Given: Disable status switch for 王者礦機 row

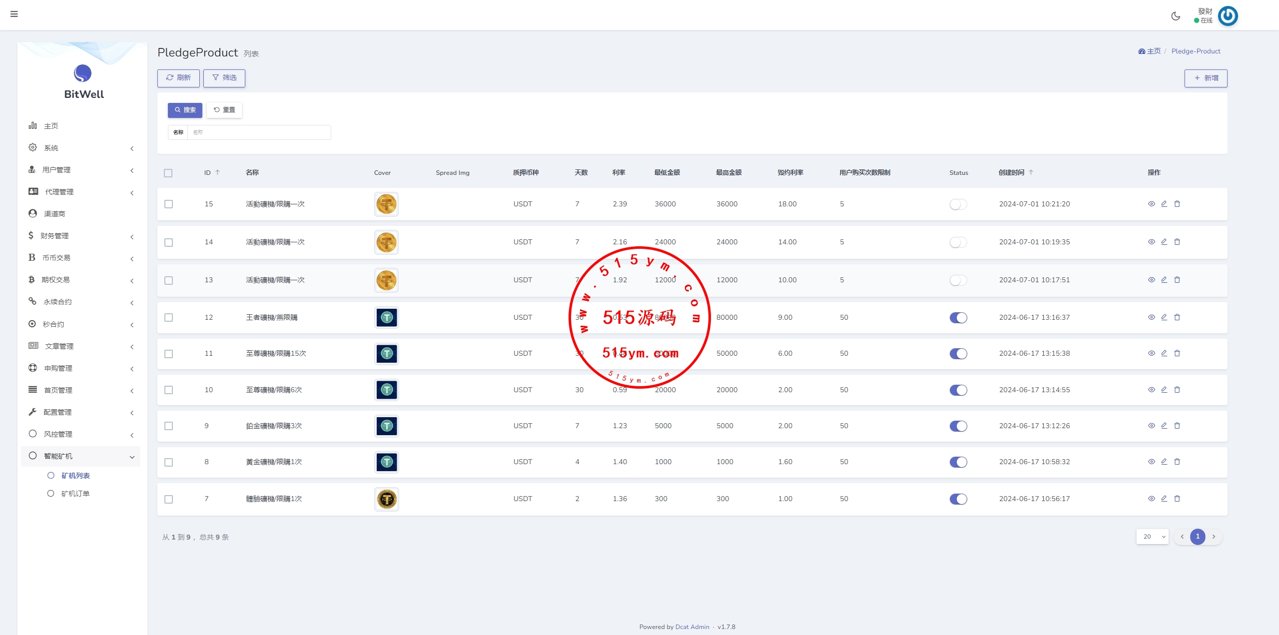Looking at the screenshot, I should 958,318.
